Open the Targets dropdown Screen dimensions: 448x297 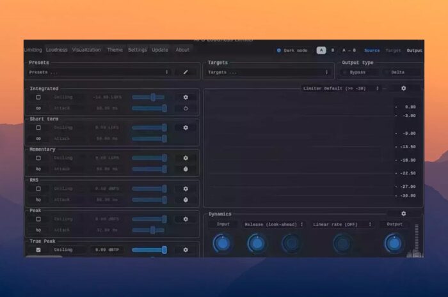(x=268, y=72)
